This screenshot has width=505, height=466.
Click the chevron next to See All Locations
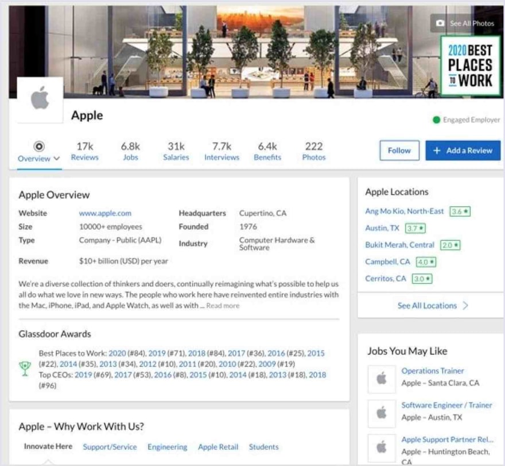465,306
